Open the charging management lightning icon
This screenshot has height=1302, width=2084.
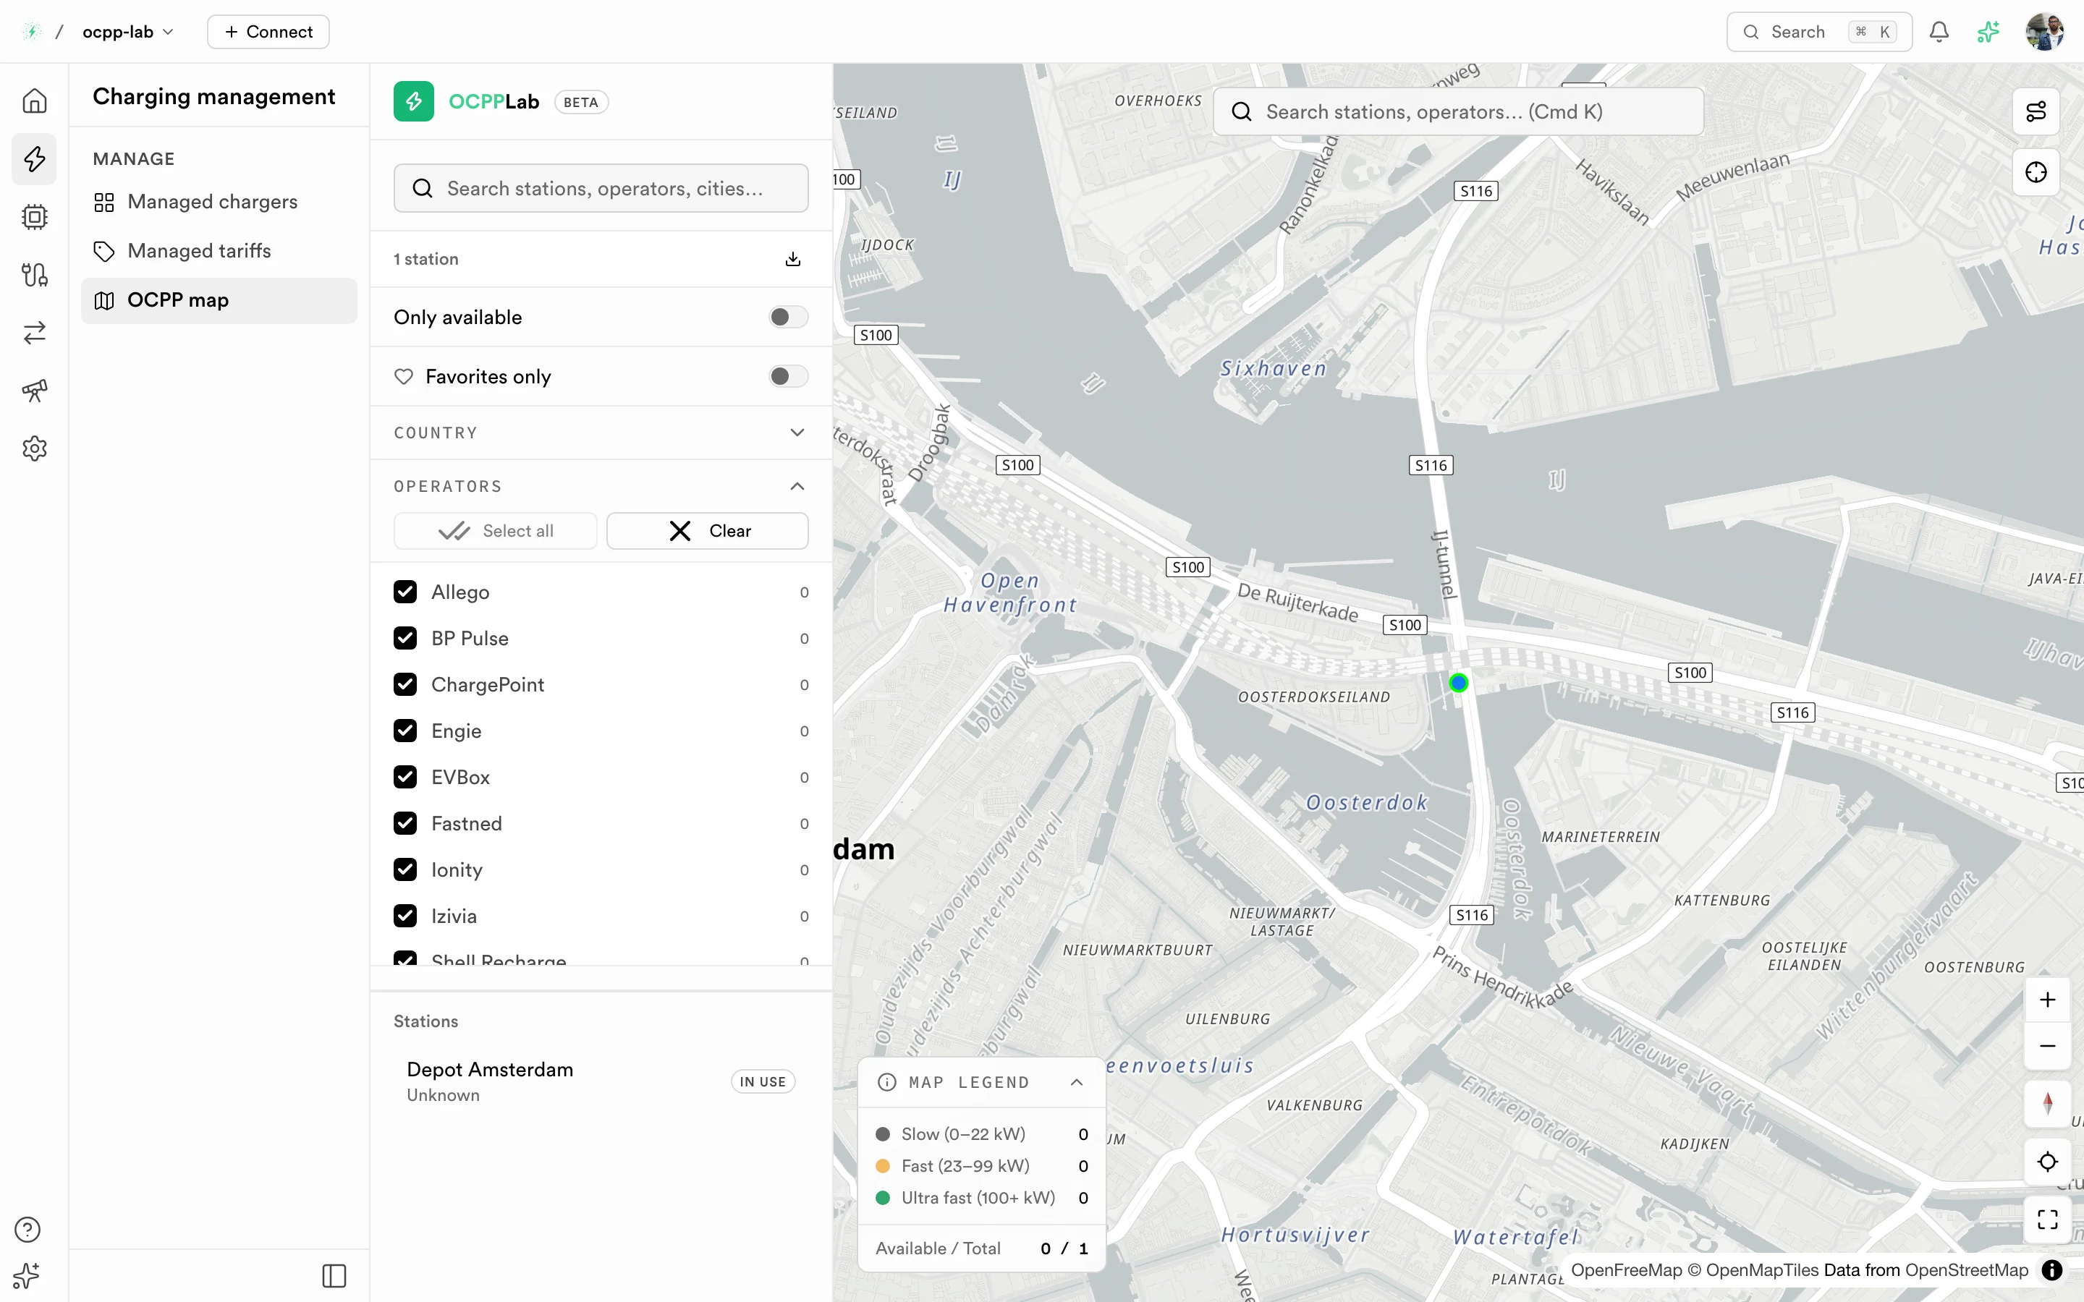pyautogui.click(x=35, y=158)
